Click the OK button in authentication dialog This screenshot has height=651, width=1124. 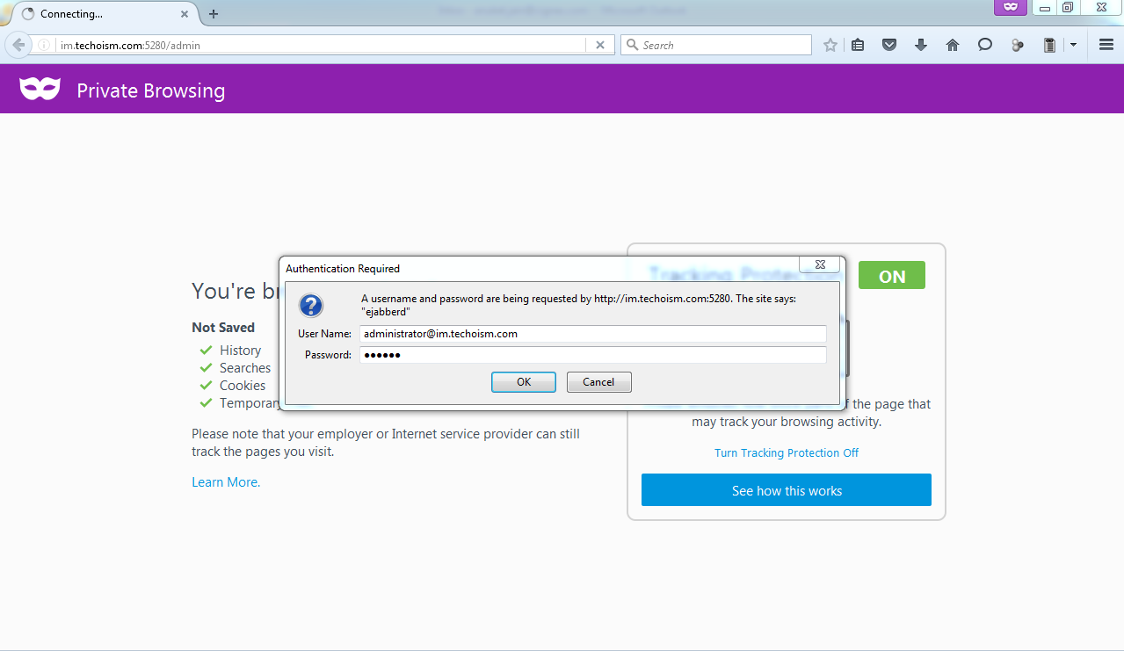(524, 382)
